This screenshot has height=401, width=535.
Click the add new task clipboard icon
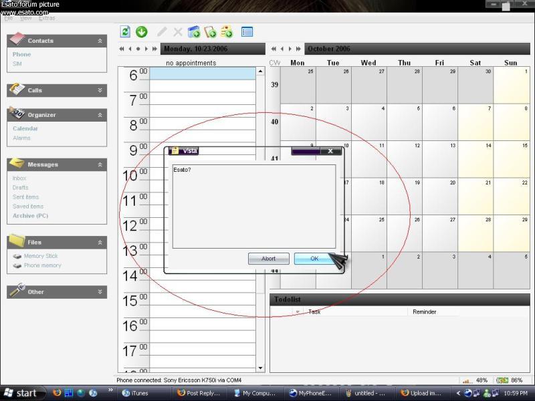(x=211, y=31)
